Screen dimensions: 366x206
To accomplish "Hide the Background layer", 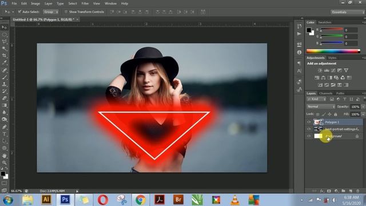I will pos(309,136).
